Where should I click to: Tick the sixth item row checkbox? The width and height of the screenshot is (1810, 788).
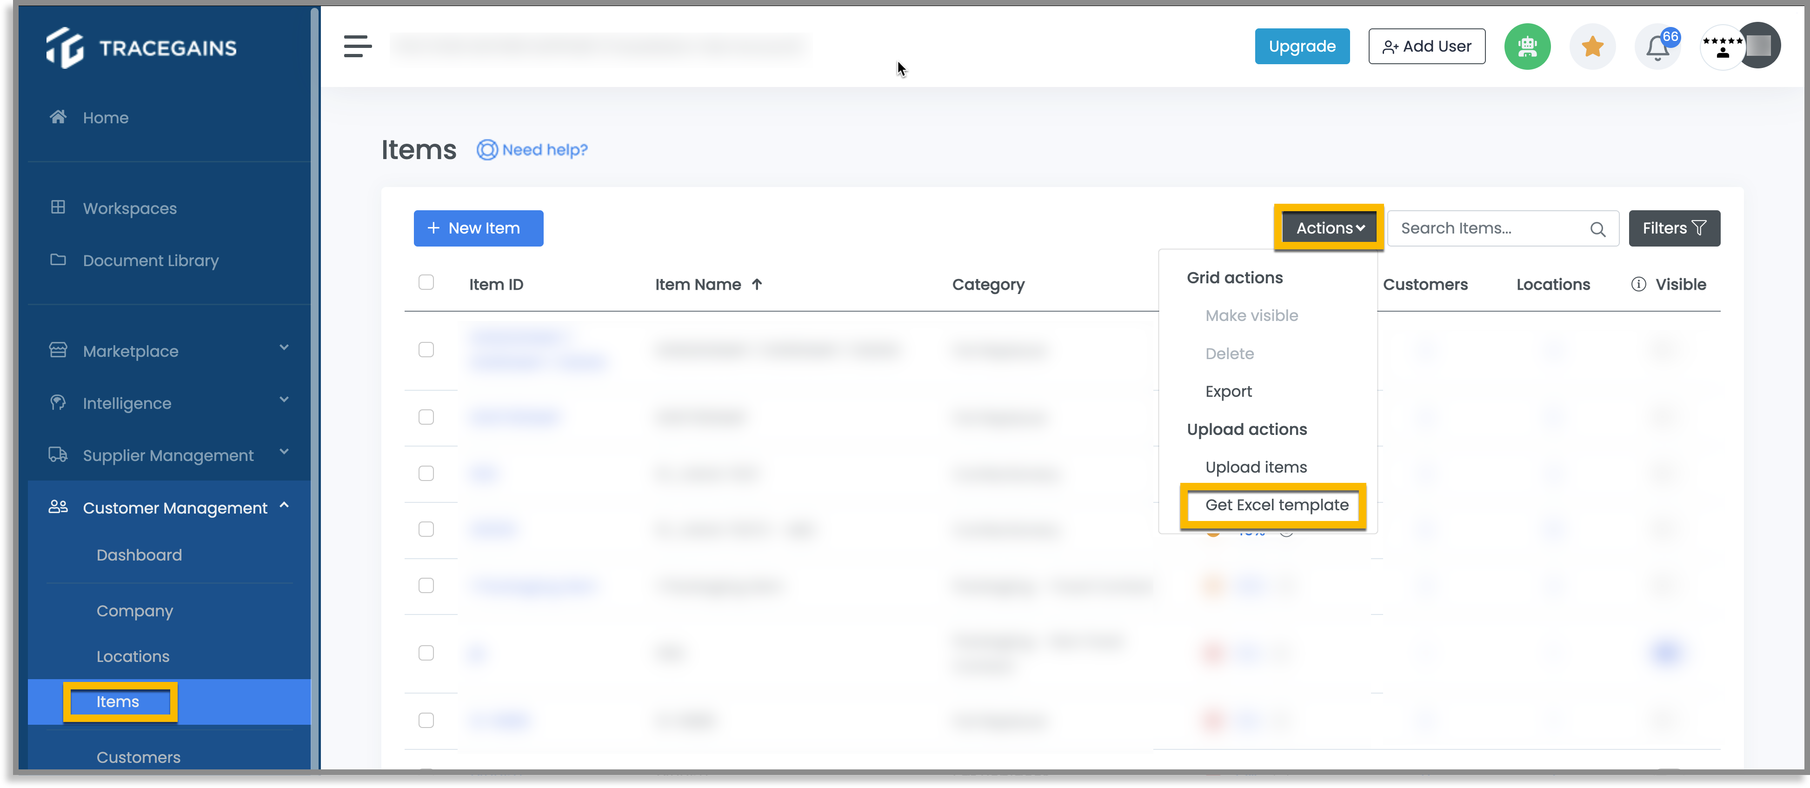[426, 653]
